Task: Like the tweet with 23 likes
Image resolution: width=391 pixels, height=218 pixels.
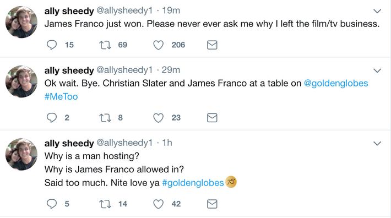Action: pos(158,118)
